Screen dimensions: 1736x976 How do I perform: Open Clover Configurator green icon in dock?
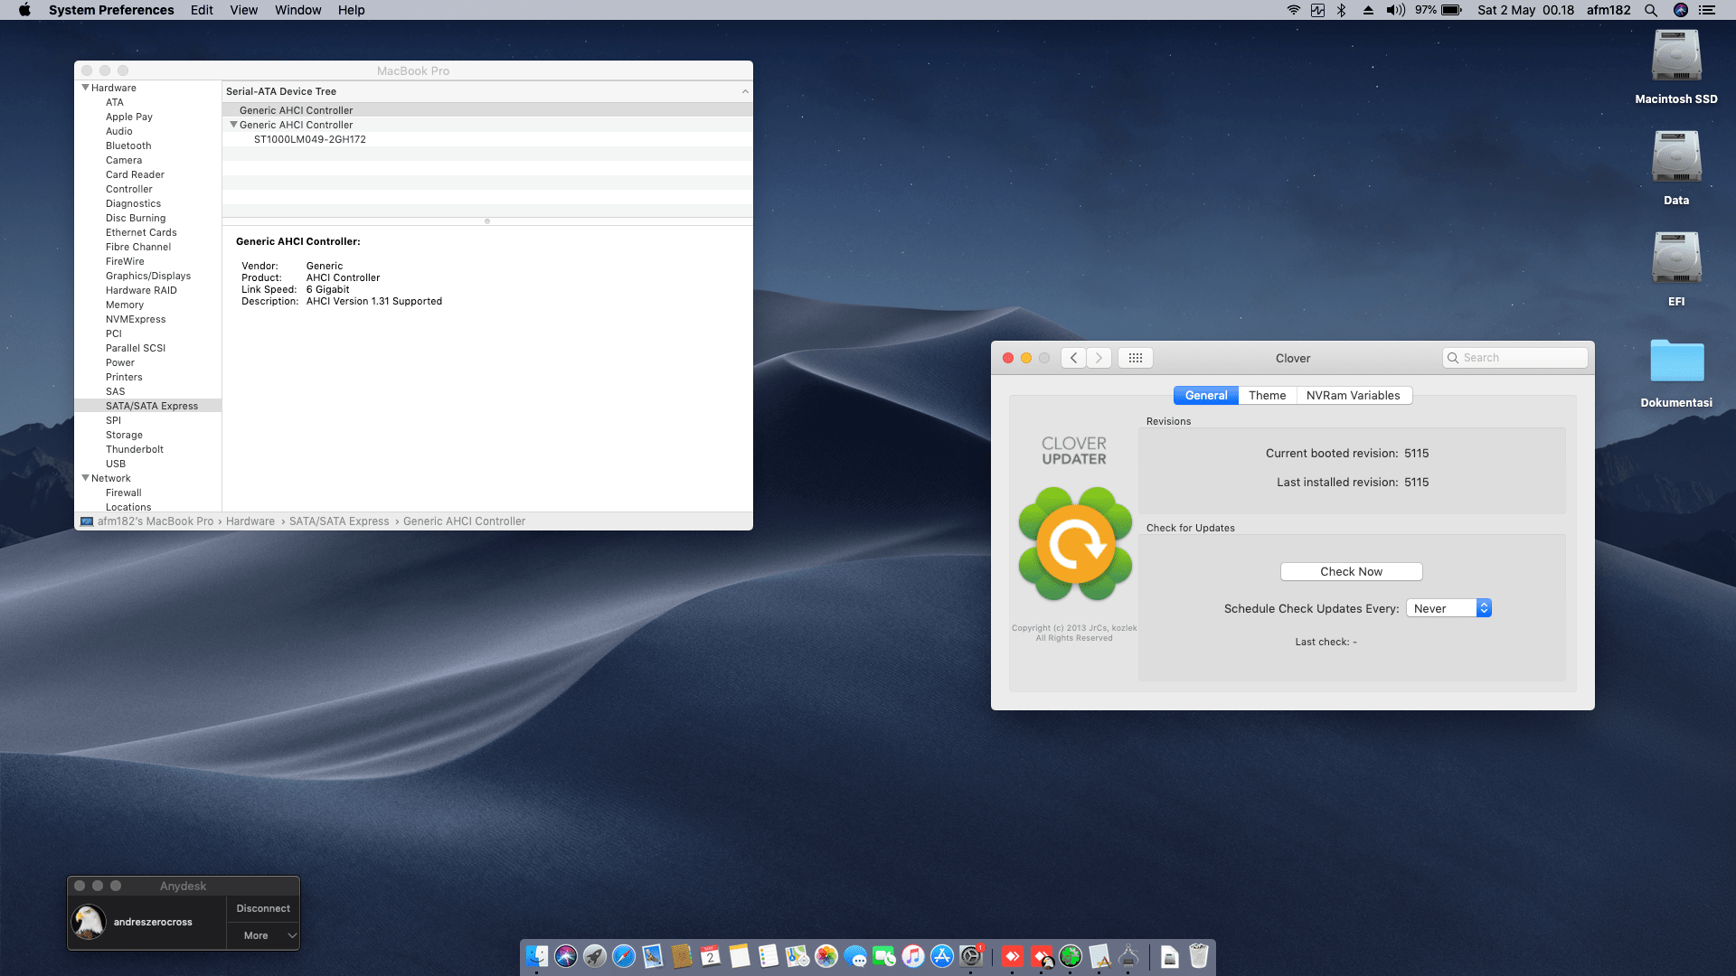[x=1071, y=956]
